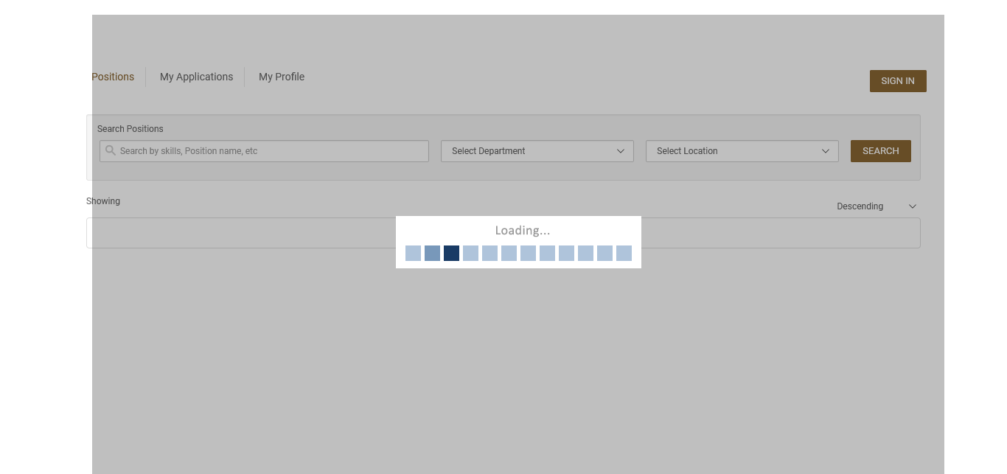Click the medium-blue second loading square

(432, 254)
